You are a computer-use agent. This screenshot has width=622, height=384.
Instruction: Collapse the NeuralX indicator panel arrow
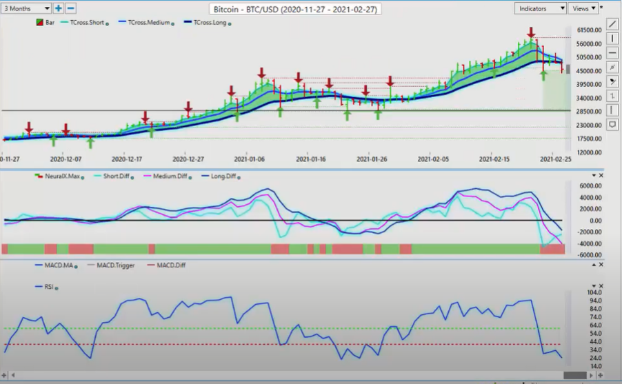[594, 175]
